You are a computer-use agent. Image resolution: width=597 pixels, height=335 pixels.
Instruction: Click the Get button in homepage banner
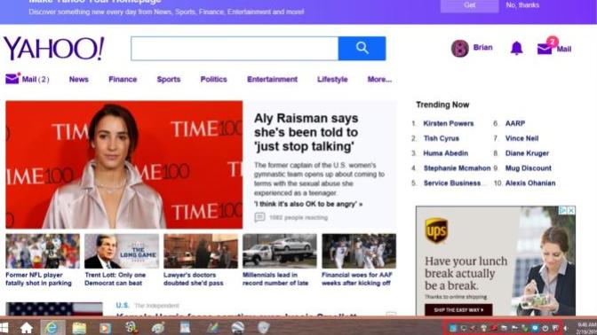point(470,5)
